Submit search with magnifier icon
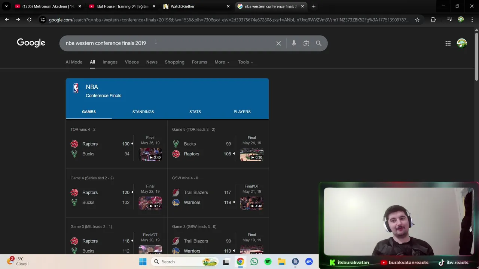479x269 pixels. (x=318, y=43)
